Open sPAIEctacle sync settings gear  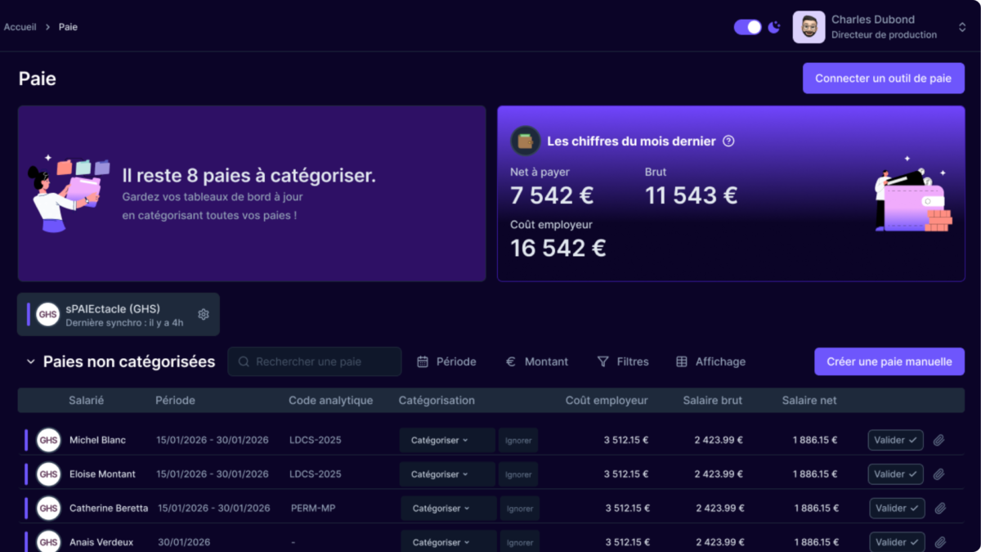click(x=203, y=313)
